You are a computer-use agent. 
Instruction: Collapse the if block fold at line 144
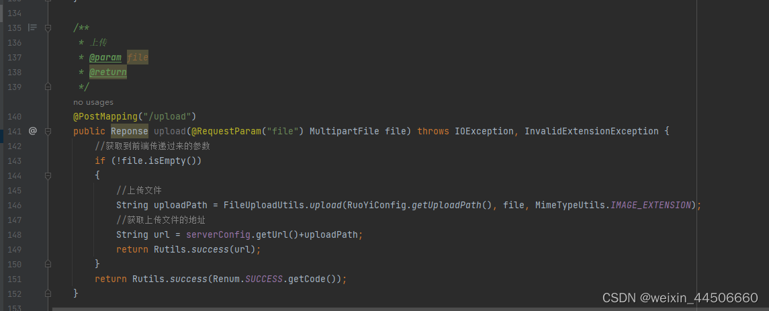(48, 175)
